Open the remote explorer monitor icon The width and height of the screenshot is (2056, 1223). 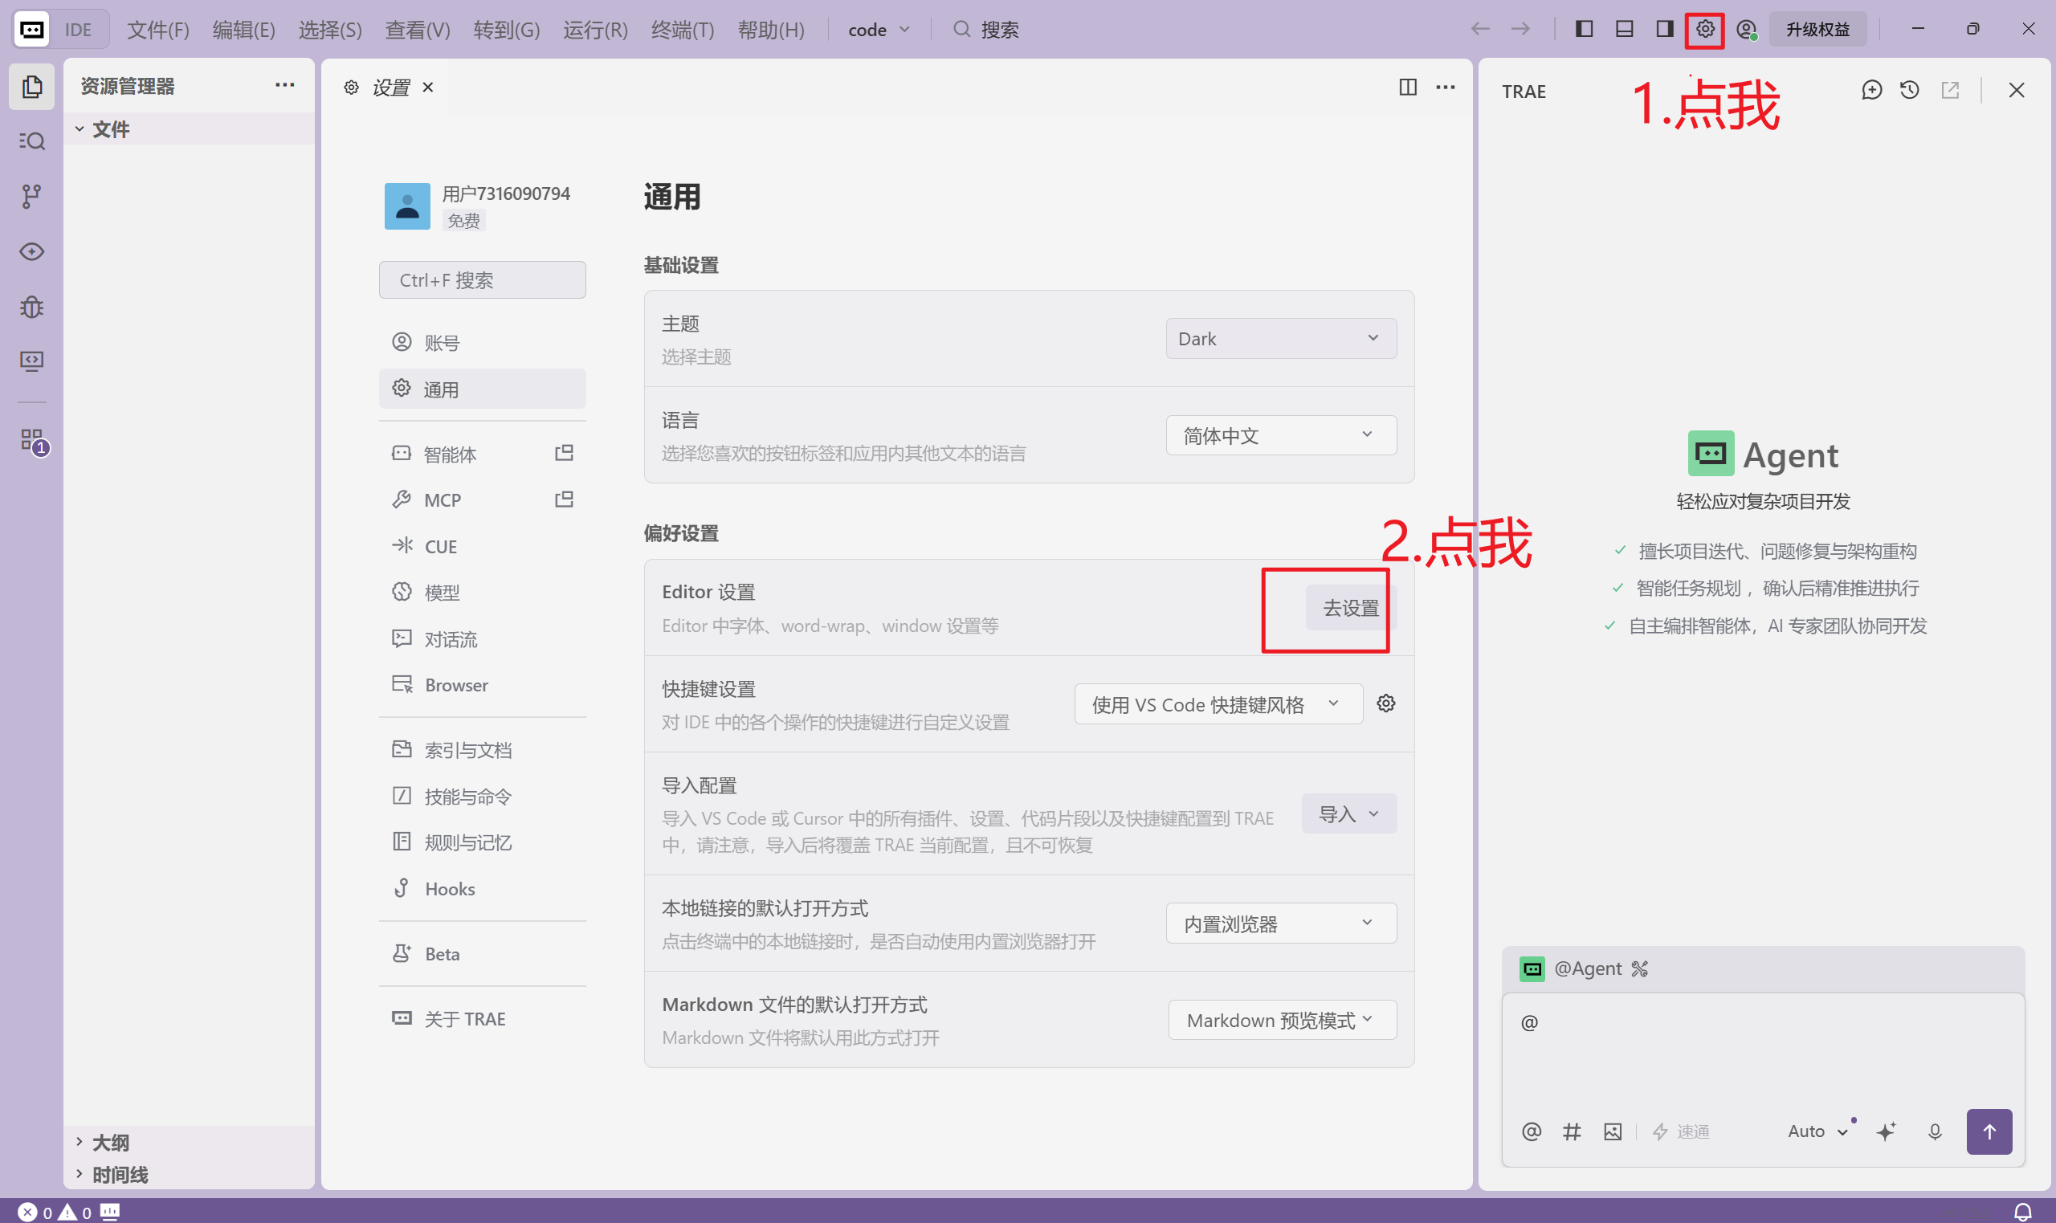(31, 361)
